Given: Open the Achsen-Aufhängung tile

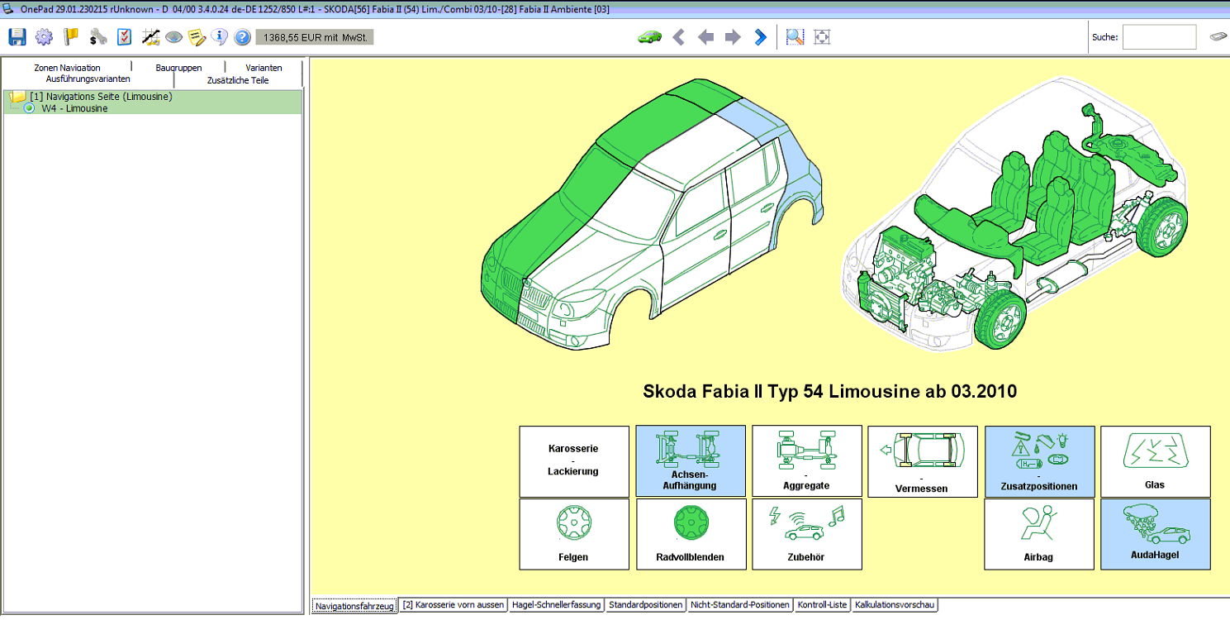Looking at the screenshot, I should [691, 461].
